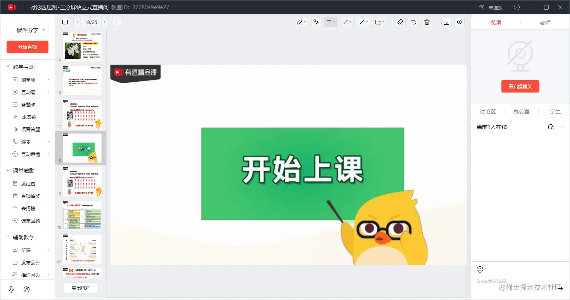The width and height of the screenshot is (570, 300).
Task: Mute the chat with the 禁言 icon
Action: coord(551,127)
